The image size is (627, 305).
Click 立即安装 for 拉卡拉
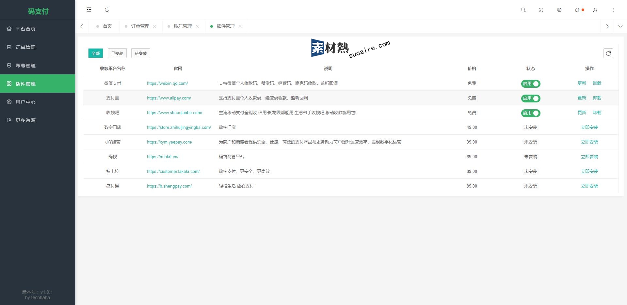tap(589, 171)
